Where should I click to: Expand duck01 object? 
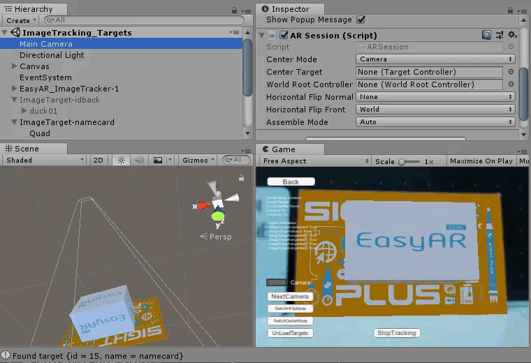point(24,110)
